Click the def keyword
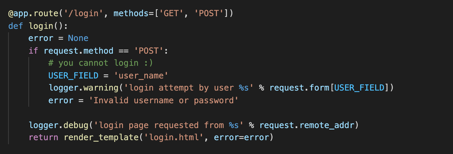The image size is (453, 154). click(16, 26)
